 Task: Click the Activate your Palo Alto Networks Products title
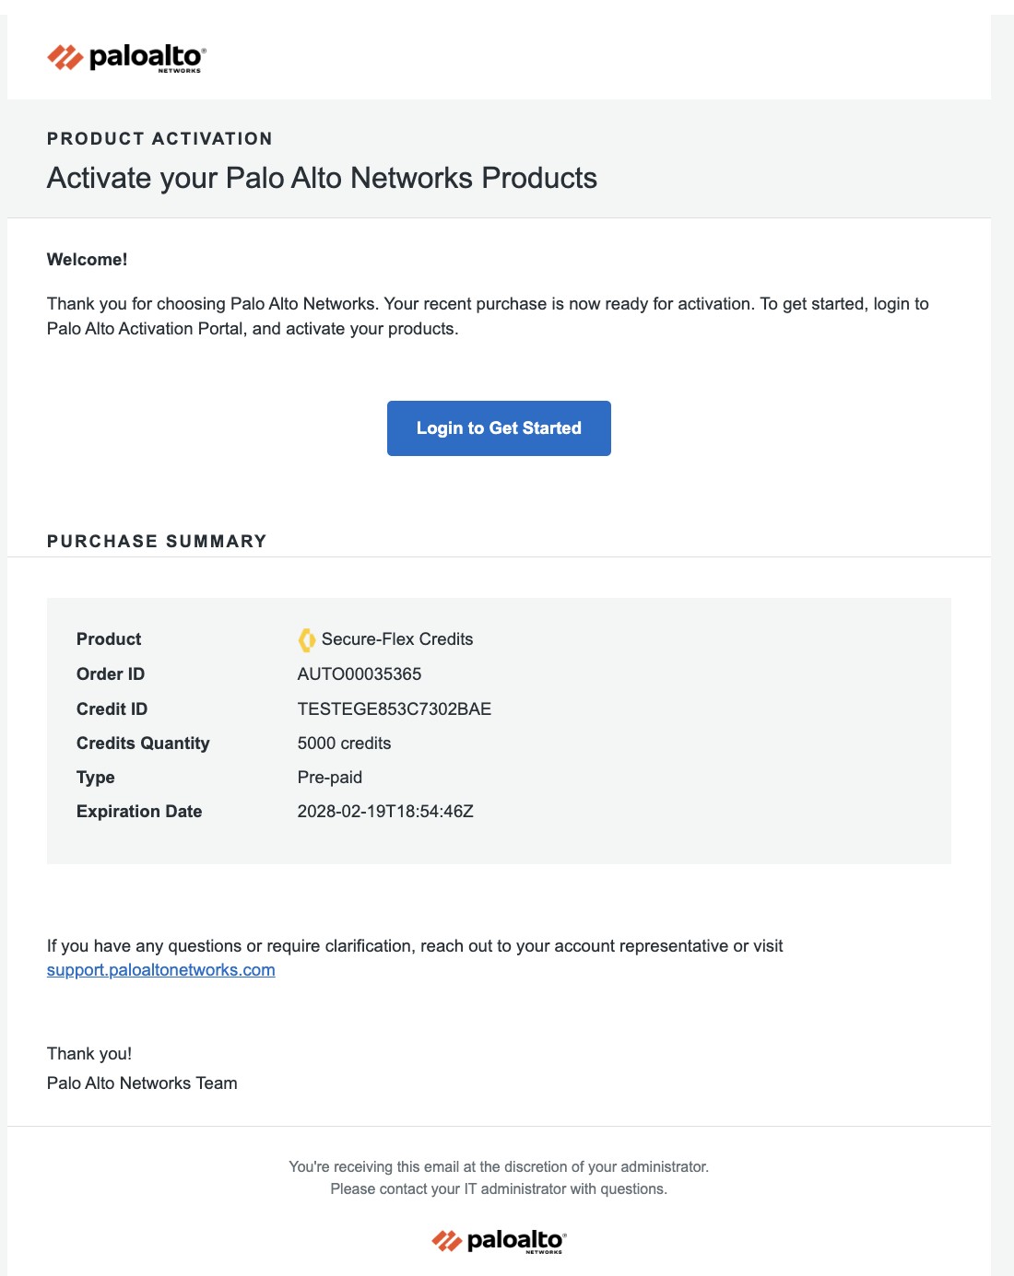322,178
